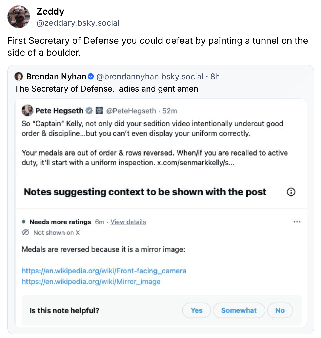Screen dimensions: 321x338
Task: Select Somewhat for note helpfulness
Action: (x=239, y=310)
